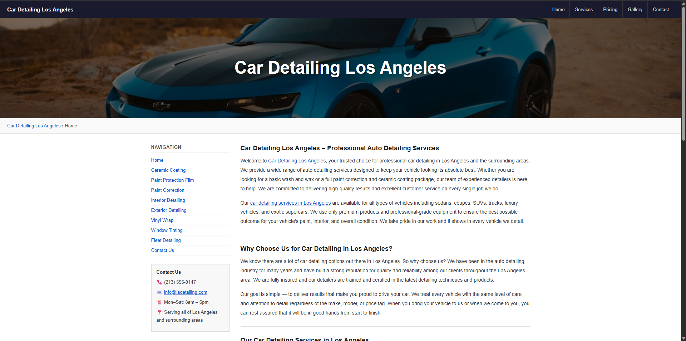Click the clock icon next to business hours
Screen dimensions: 686x341
pos(159,302)
